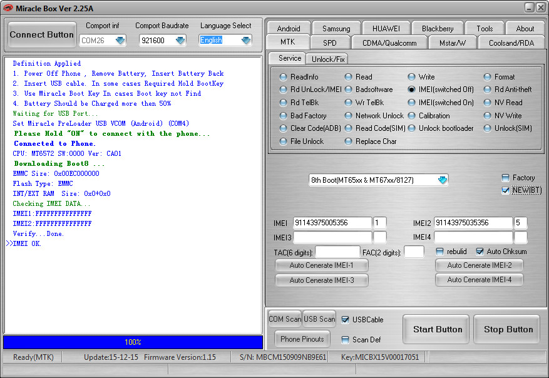Open the About tab
549x378 pixels.
525,28
